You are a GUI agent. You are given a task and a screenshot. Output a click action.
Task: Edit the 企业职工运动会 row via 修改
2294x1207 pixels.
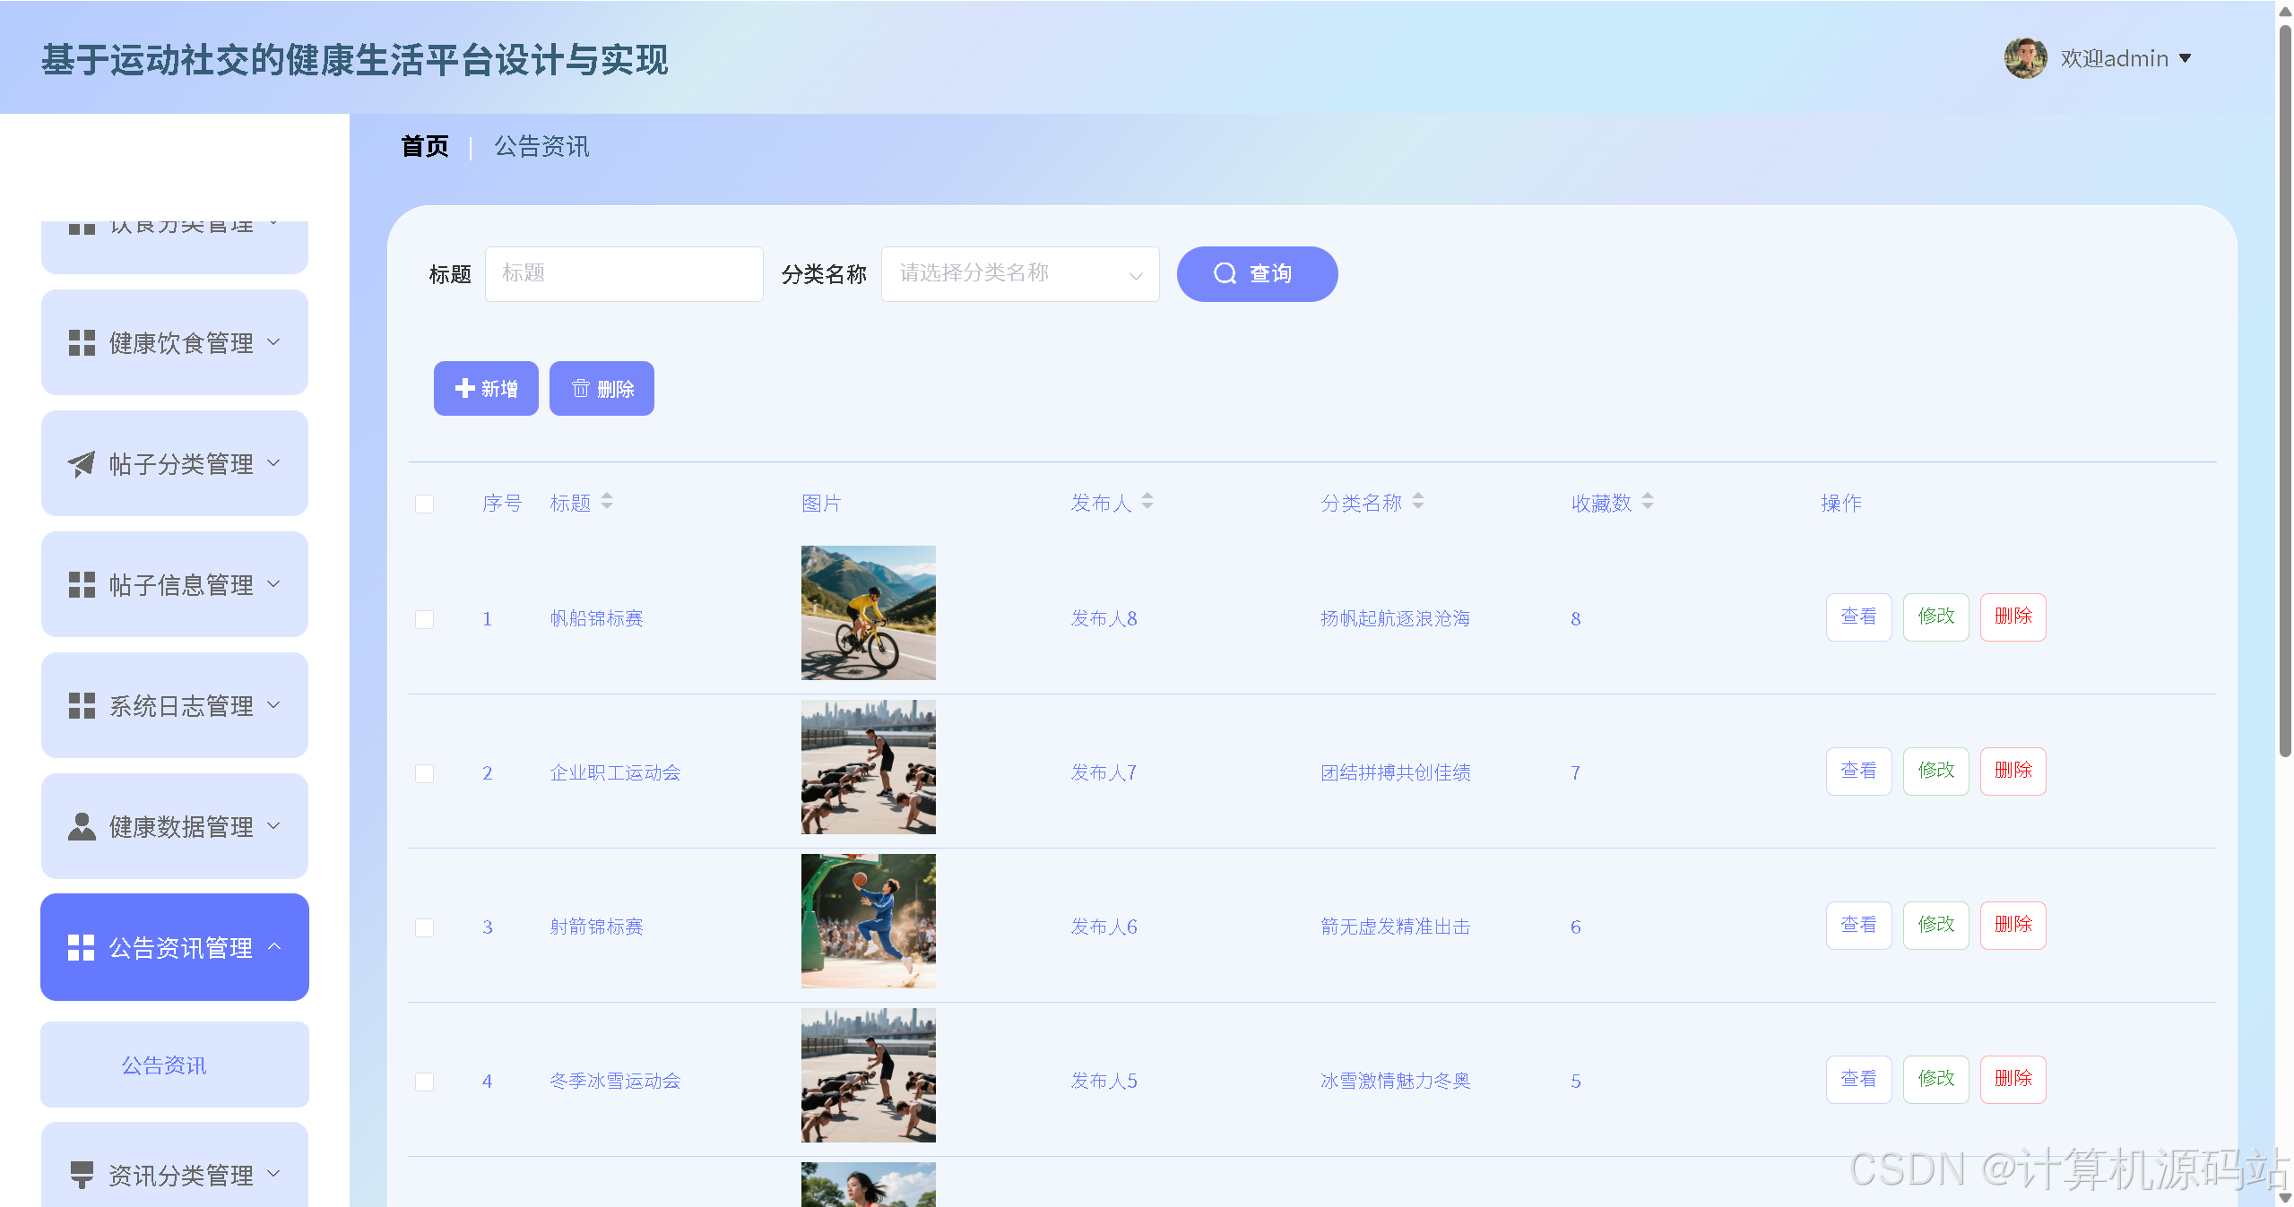(x=1935, y=771)
